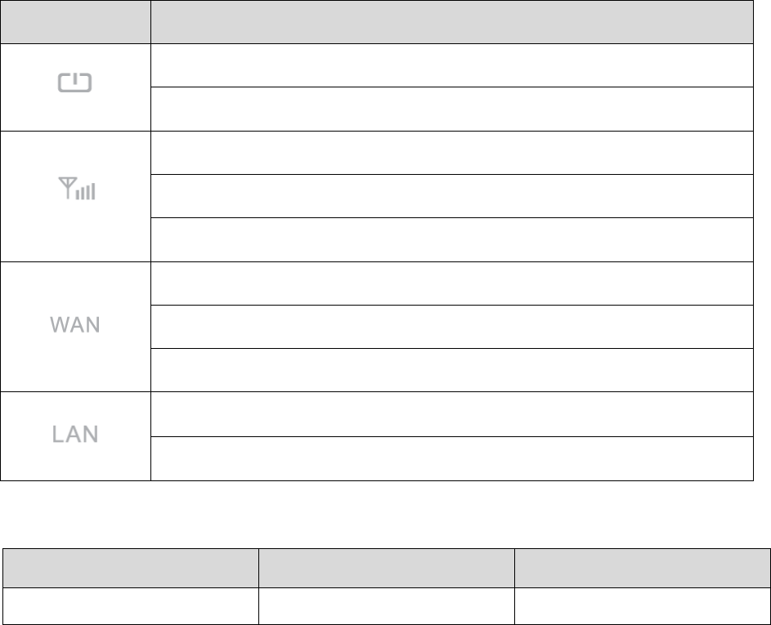Select the top empty row beside the power icon
This screenshot has height=625, width=771.
tap(451, 65)
